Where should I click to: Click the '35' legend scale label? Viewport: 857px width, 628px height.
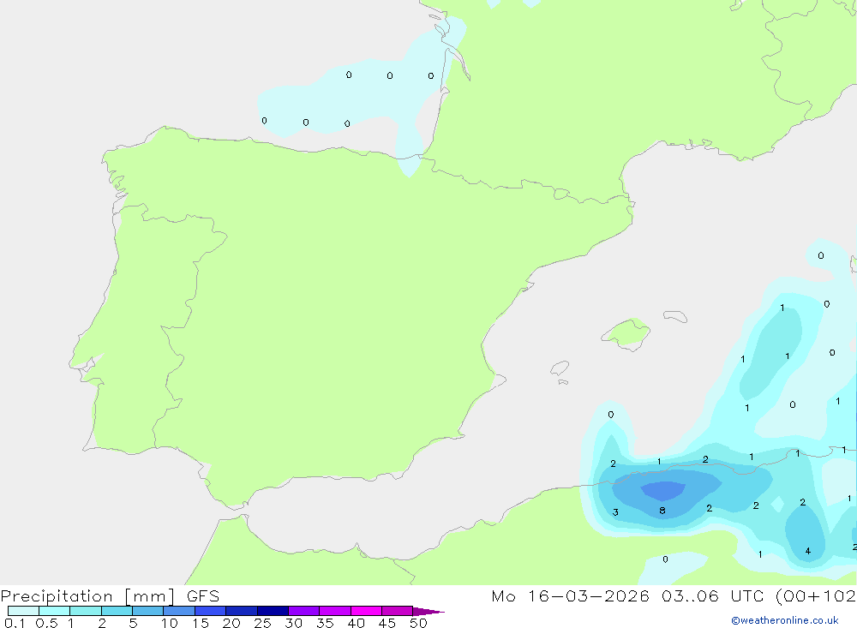tap(325, 623)
